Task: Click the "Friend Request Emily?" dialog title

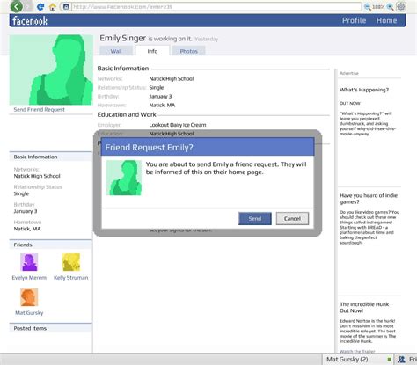Action: point(149,148)
